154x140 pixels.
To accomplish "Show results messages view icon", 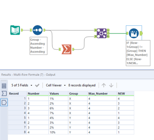I will tap(4, 86).
